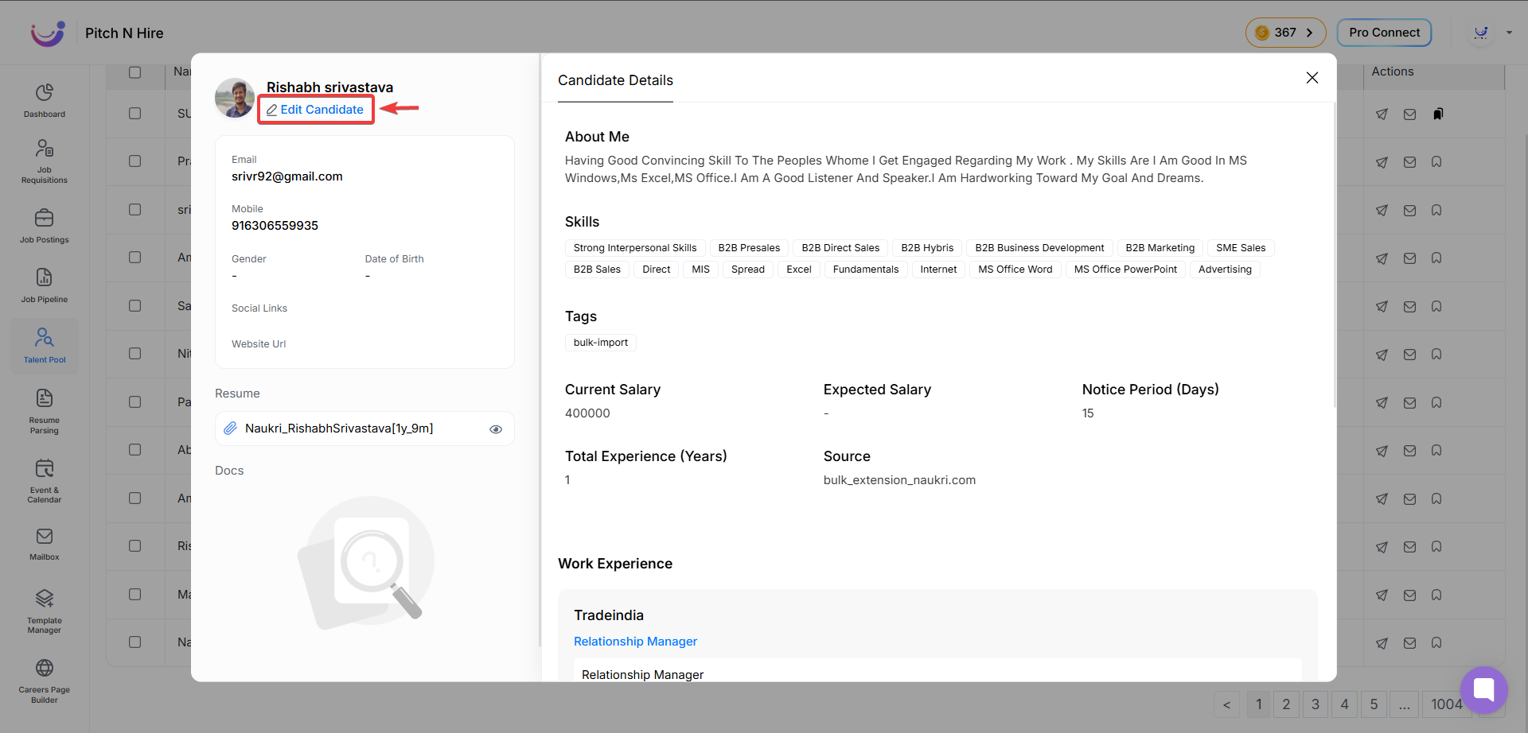Click Rishabh srivastava profile photo
Viewport: 1528px width, 733px height.
[235, 98]
